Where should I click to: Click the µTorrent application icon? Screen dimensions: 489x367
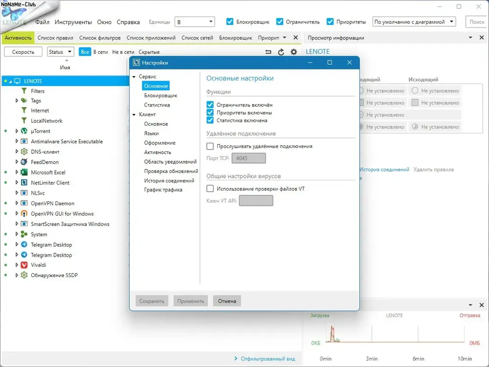24,131
